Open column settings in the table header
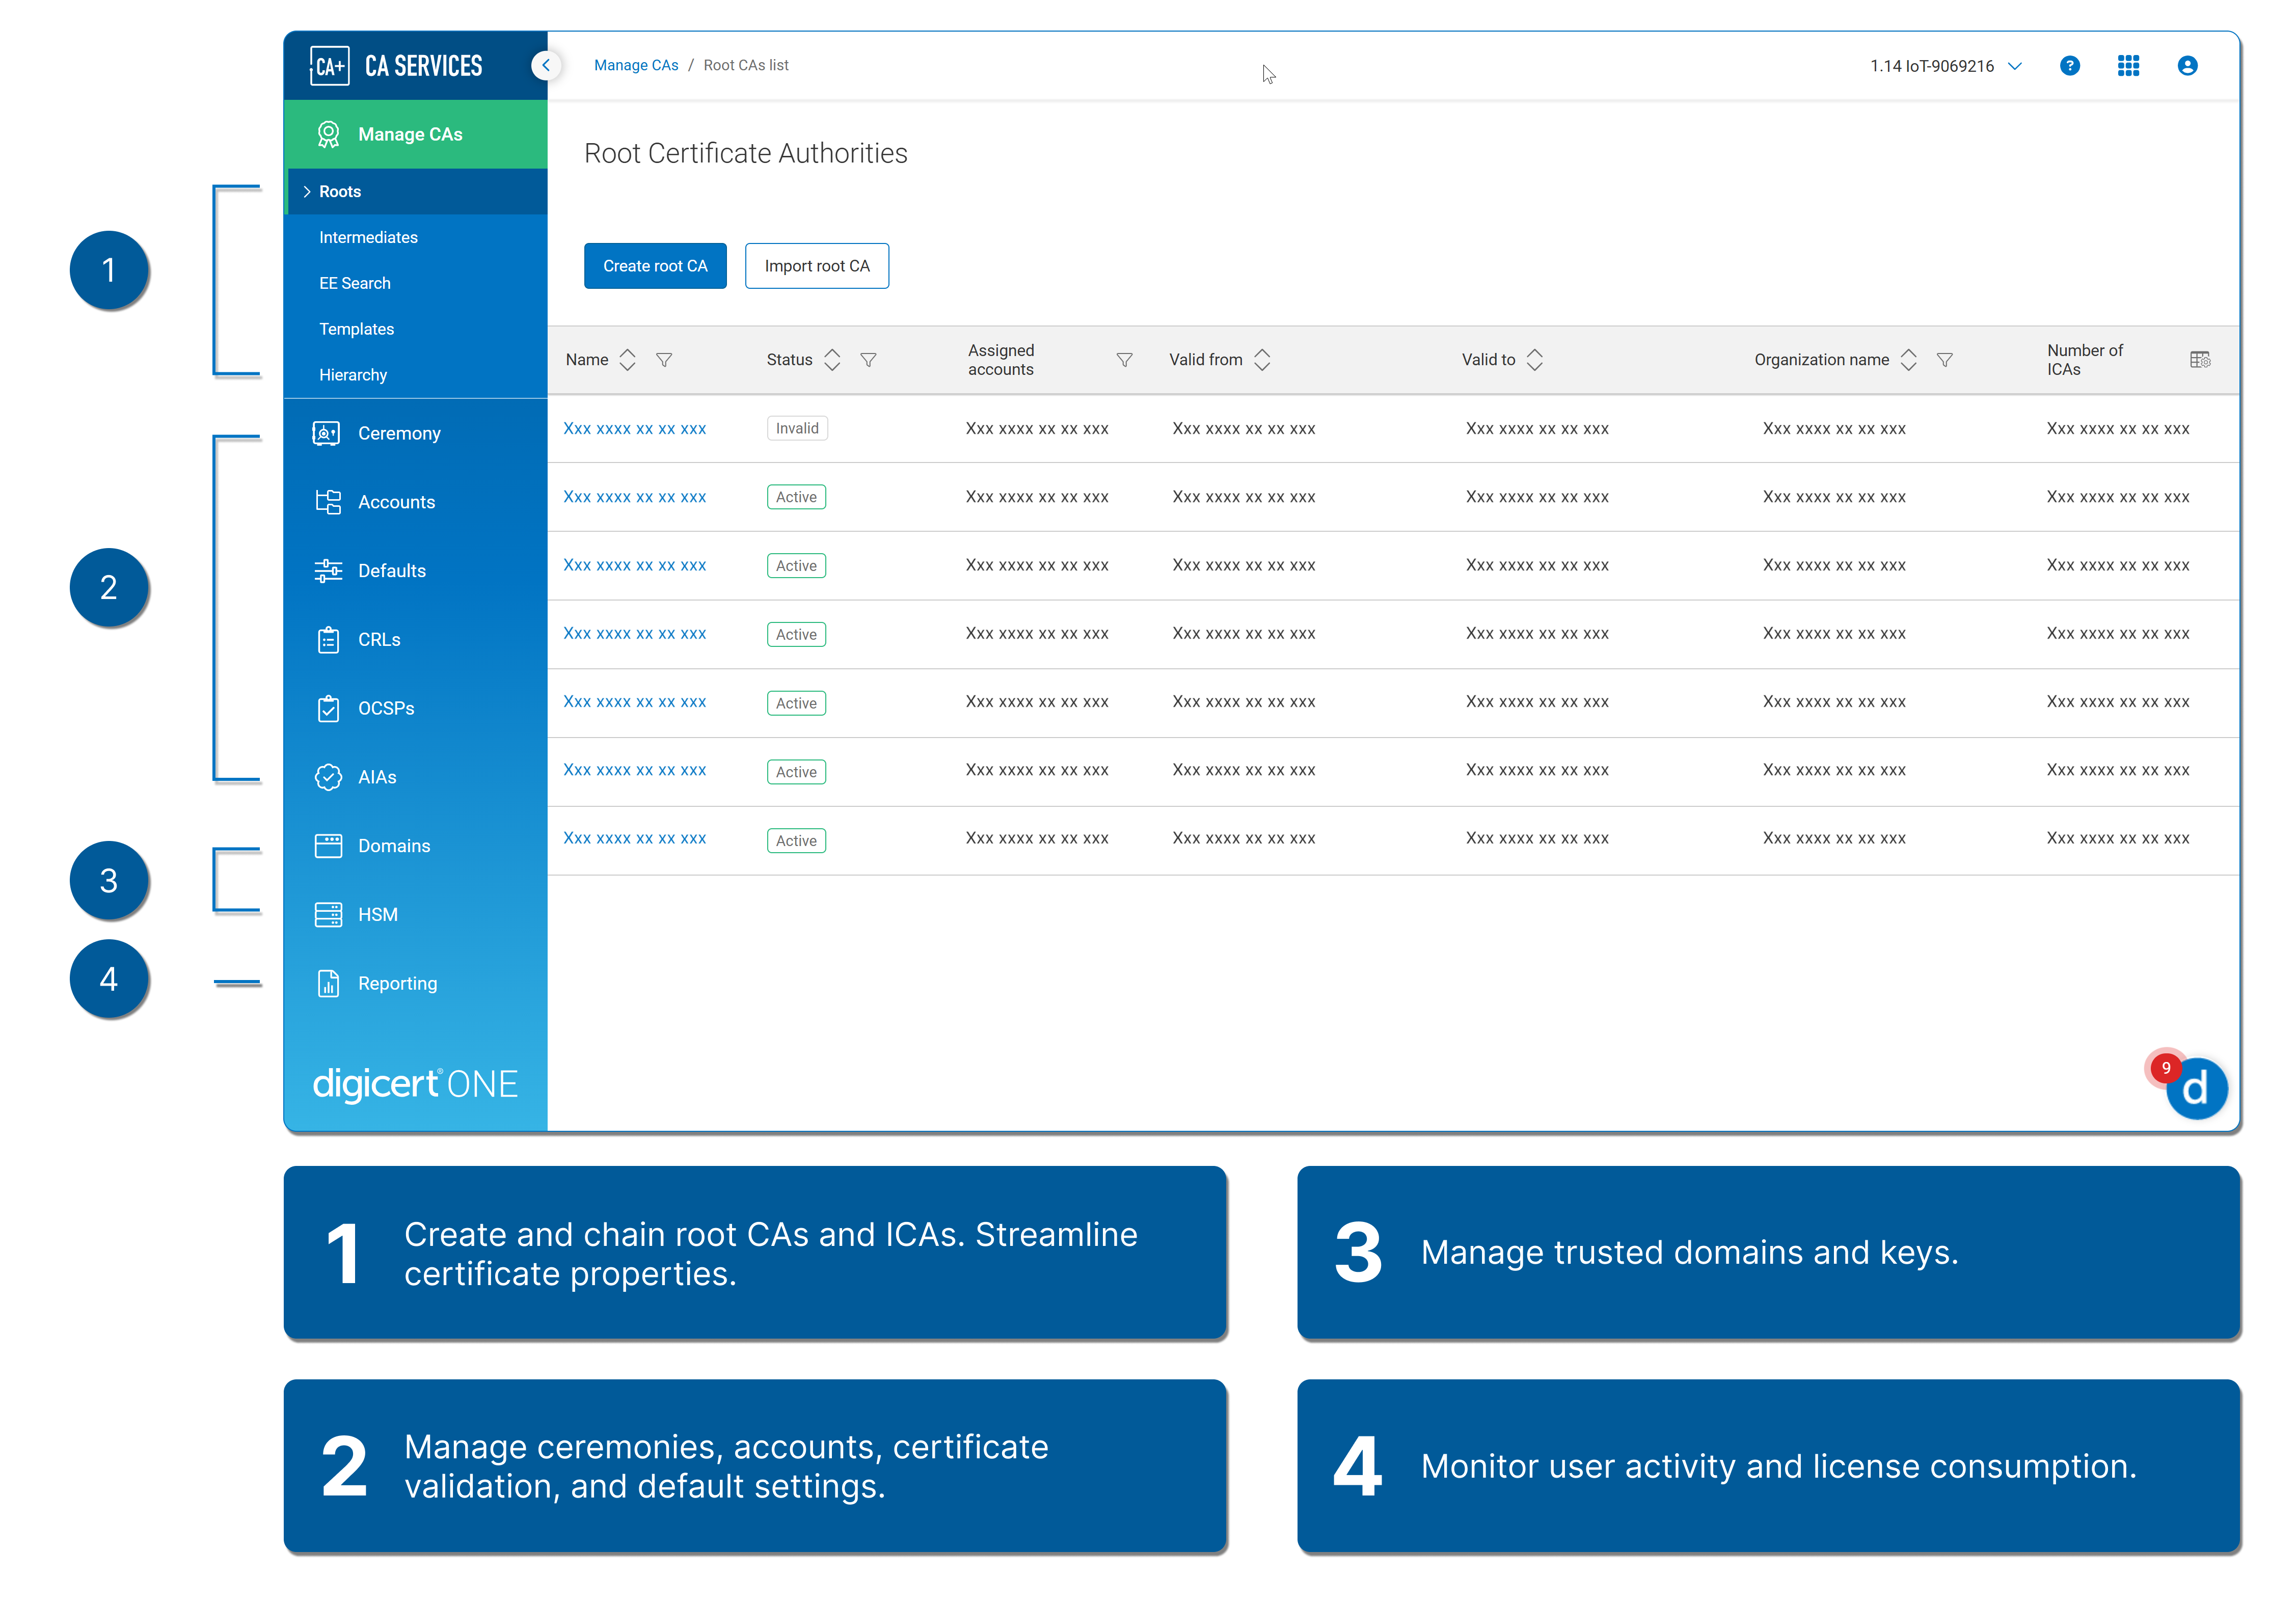This screenshot has height=1605, width=2296. pyautogui.click(x=2200, y=359)
